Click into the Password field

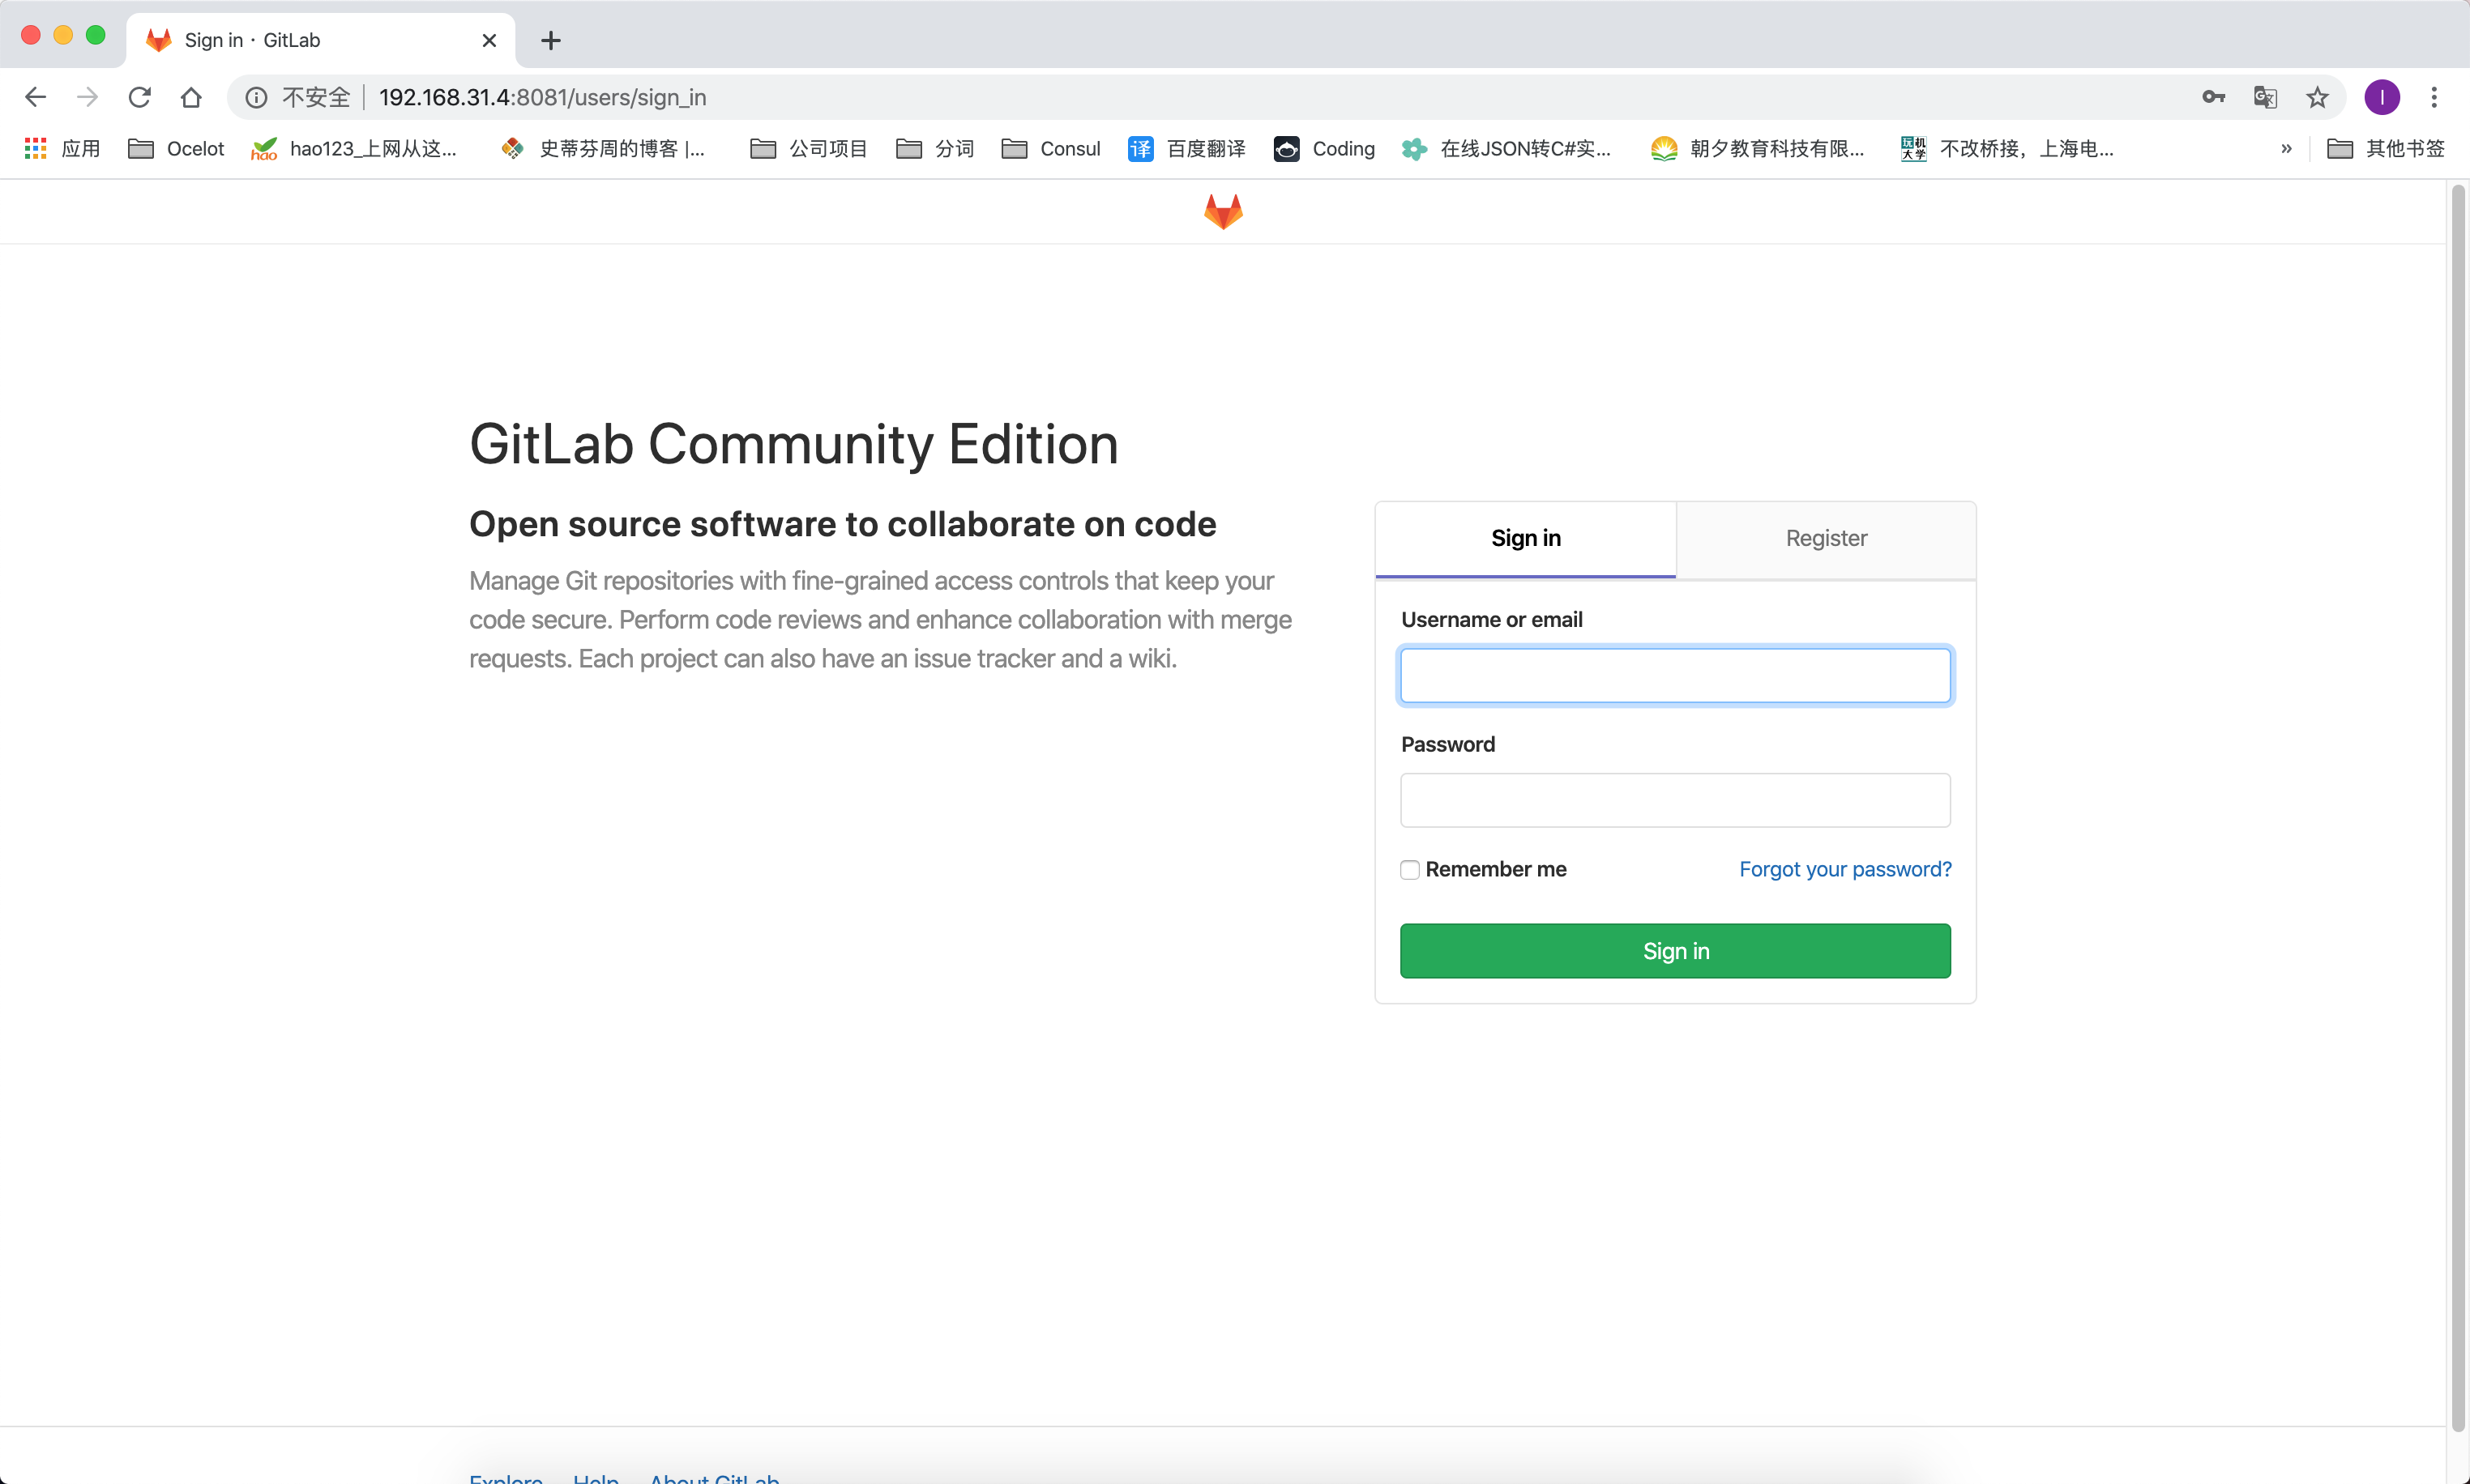coord(1675,800)
